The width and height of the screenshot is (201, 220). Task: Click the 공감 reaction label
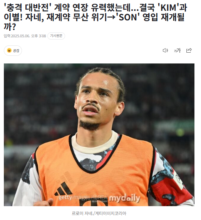tap(16, 50)
